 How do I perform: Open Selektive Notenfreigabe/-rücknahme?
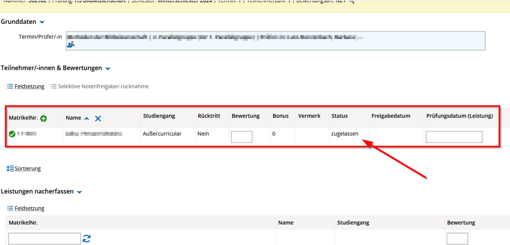coord(104,87)
